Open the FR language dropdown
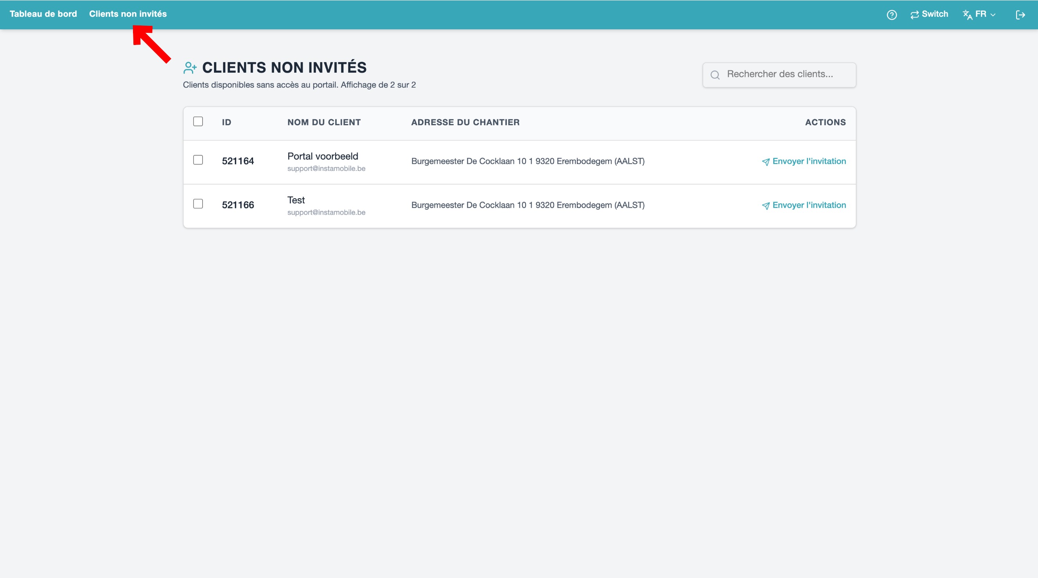 (980, 14)
